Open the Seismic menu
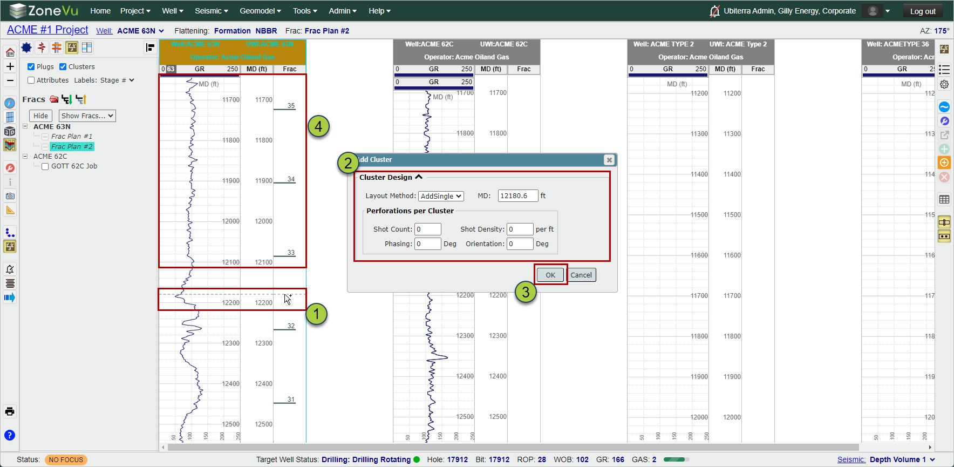 click(212, 11)
